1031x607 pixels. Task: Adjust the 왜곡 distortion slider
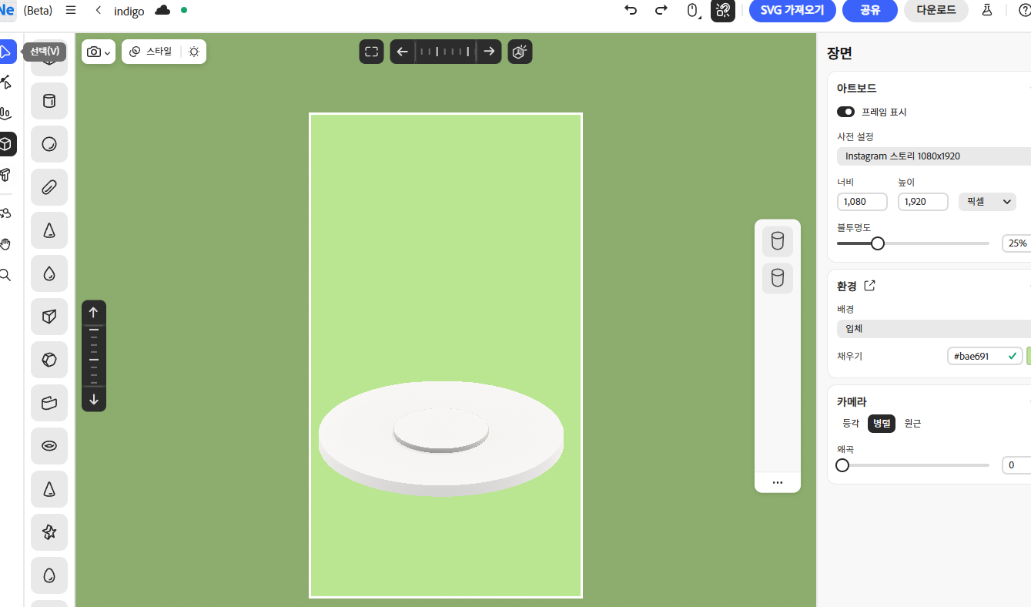click(913, 465)
